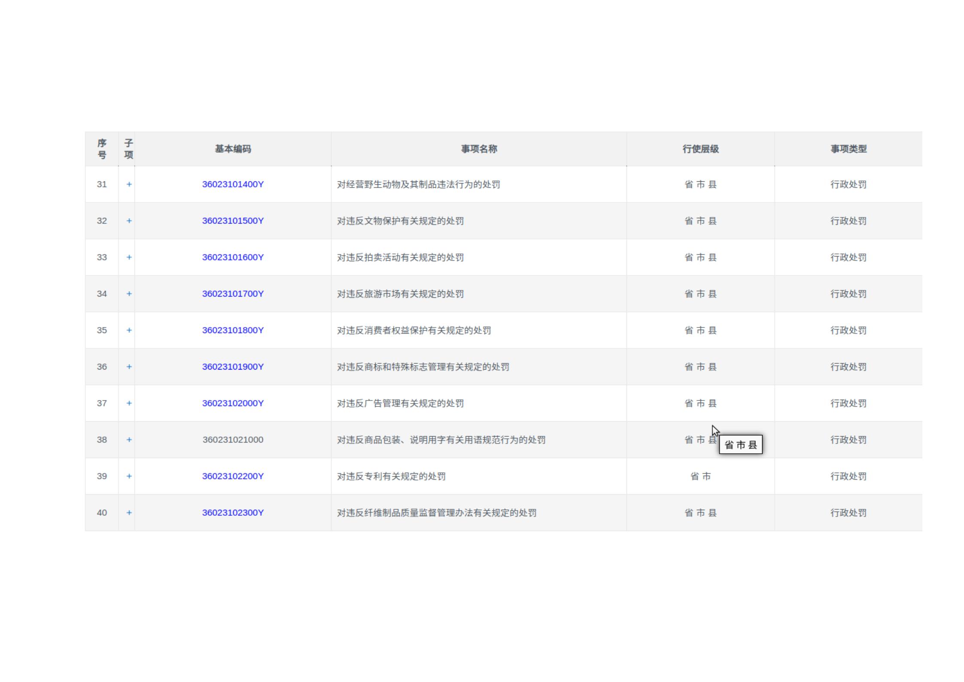Click plus icon in row 40

[x=129, y=513]
